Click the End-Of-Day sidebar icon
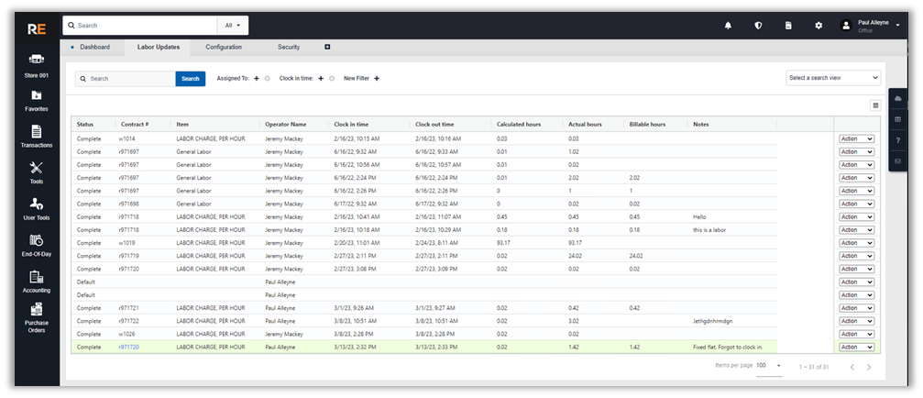 pyautogui.click(x=37, y=240)
